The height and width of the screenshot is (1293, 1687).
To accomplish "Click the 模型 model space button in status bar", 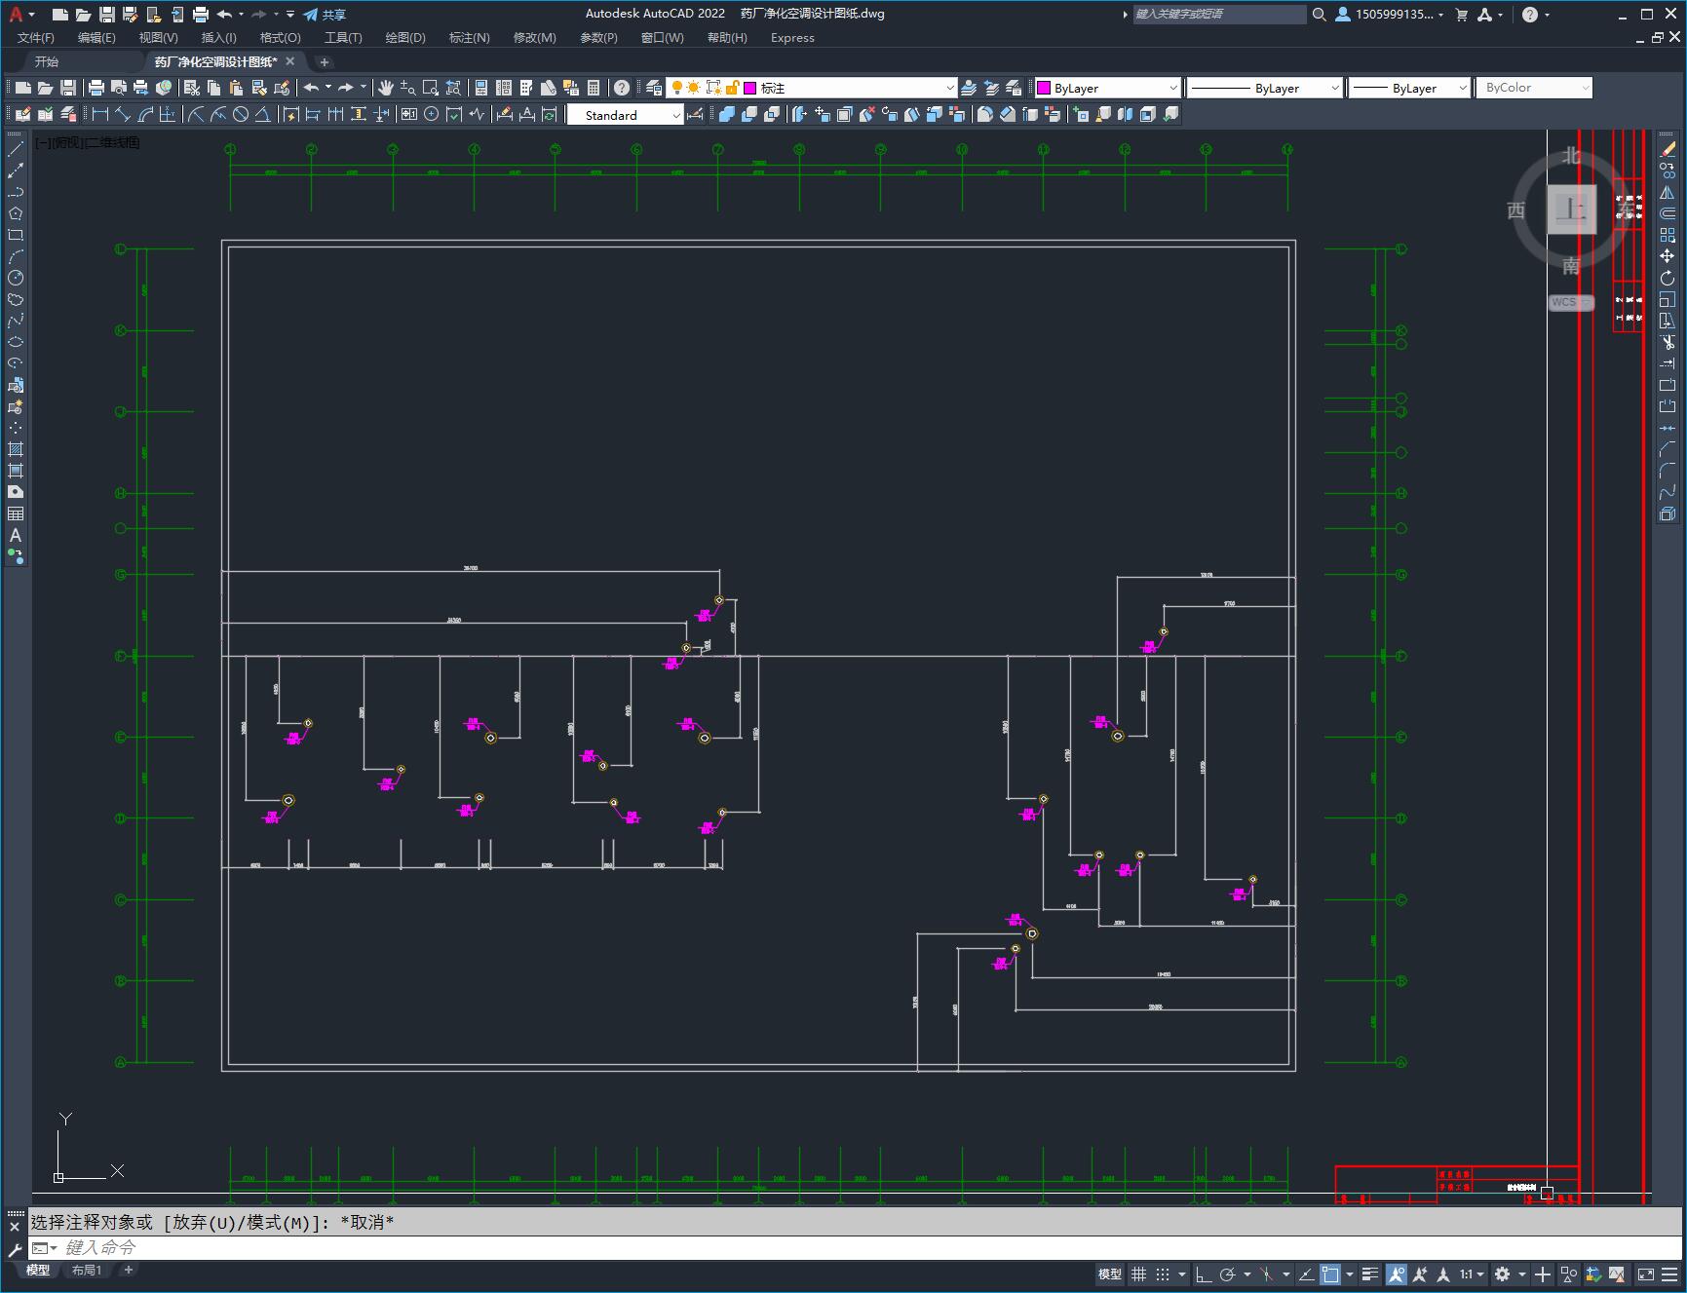I will click(x=1110, y=1274).
